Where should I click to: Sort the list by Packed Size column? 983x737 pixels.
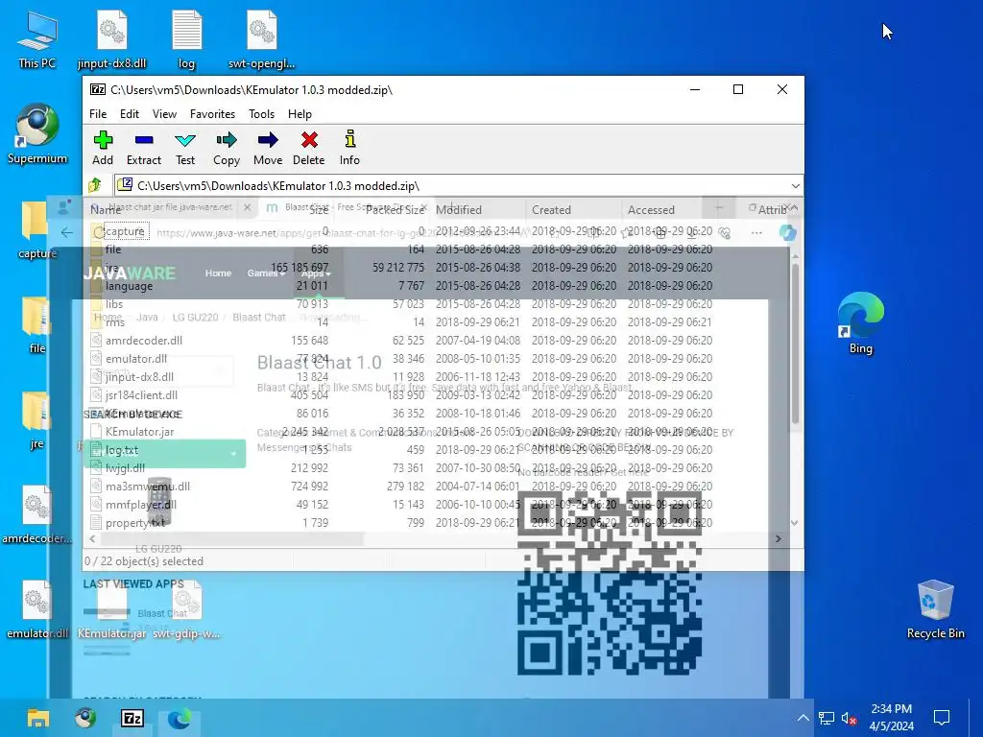coord(395,210)
